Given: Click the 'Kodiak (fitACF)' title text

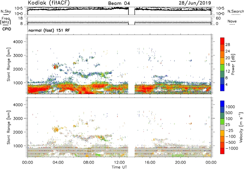Looking at the screenshot, I should tap(48, 3).
